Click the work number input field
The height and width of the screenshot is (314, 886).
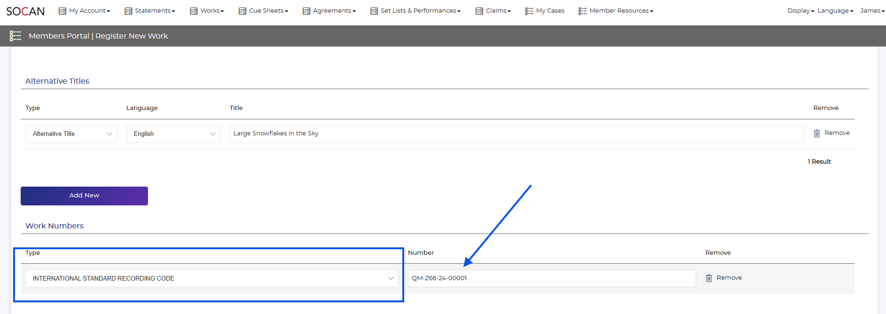(551, 278)
